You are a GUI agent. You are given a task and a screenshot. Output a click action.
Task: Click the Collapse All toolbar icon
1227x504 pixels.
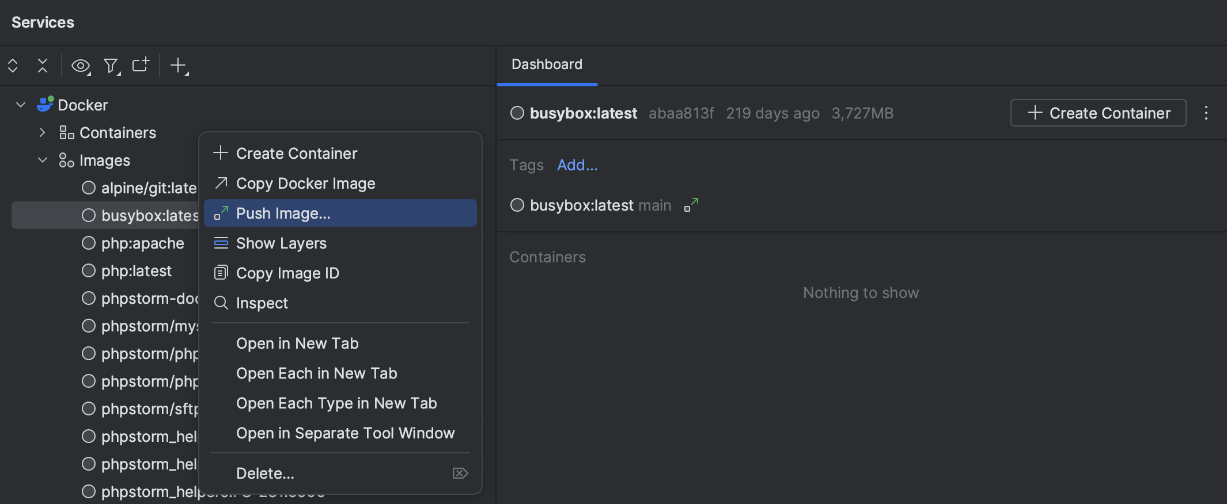click(x=43, y=66)
